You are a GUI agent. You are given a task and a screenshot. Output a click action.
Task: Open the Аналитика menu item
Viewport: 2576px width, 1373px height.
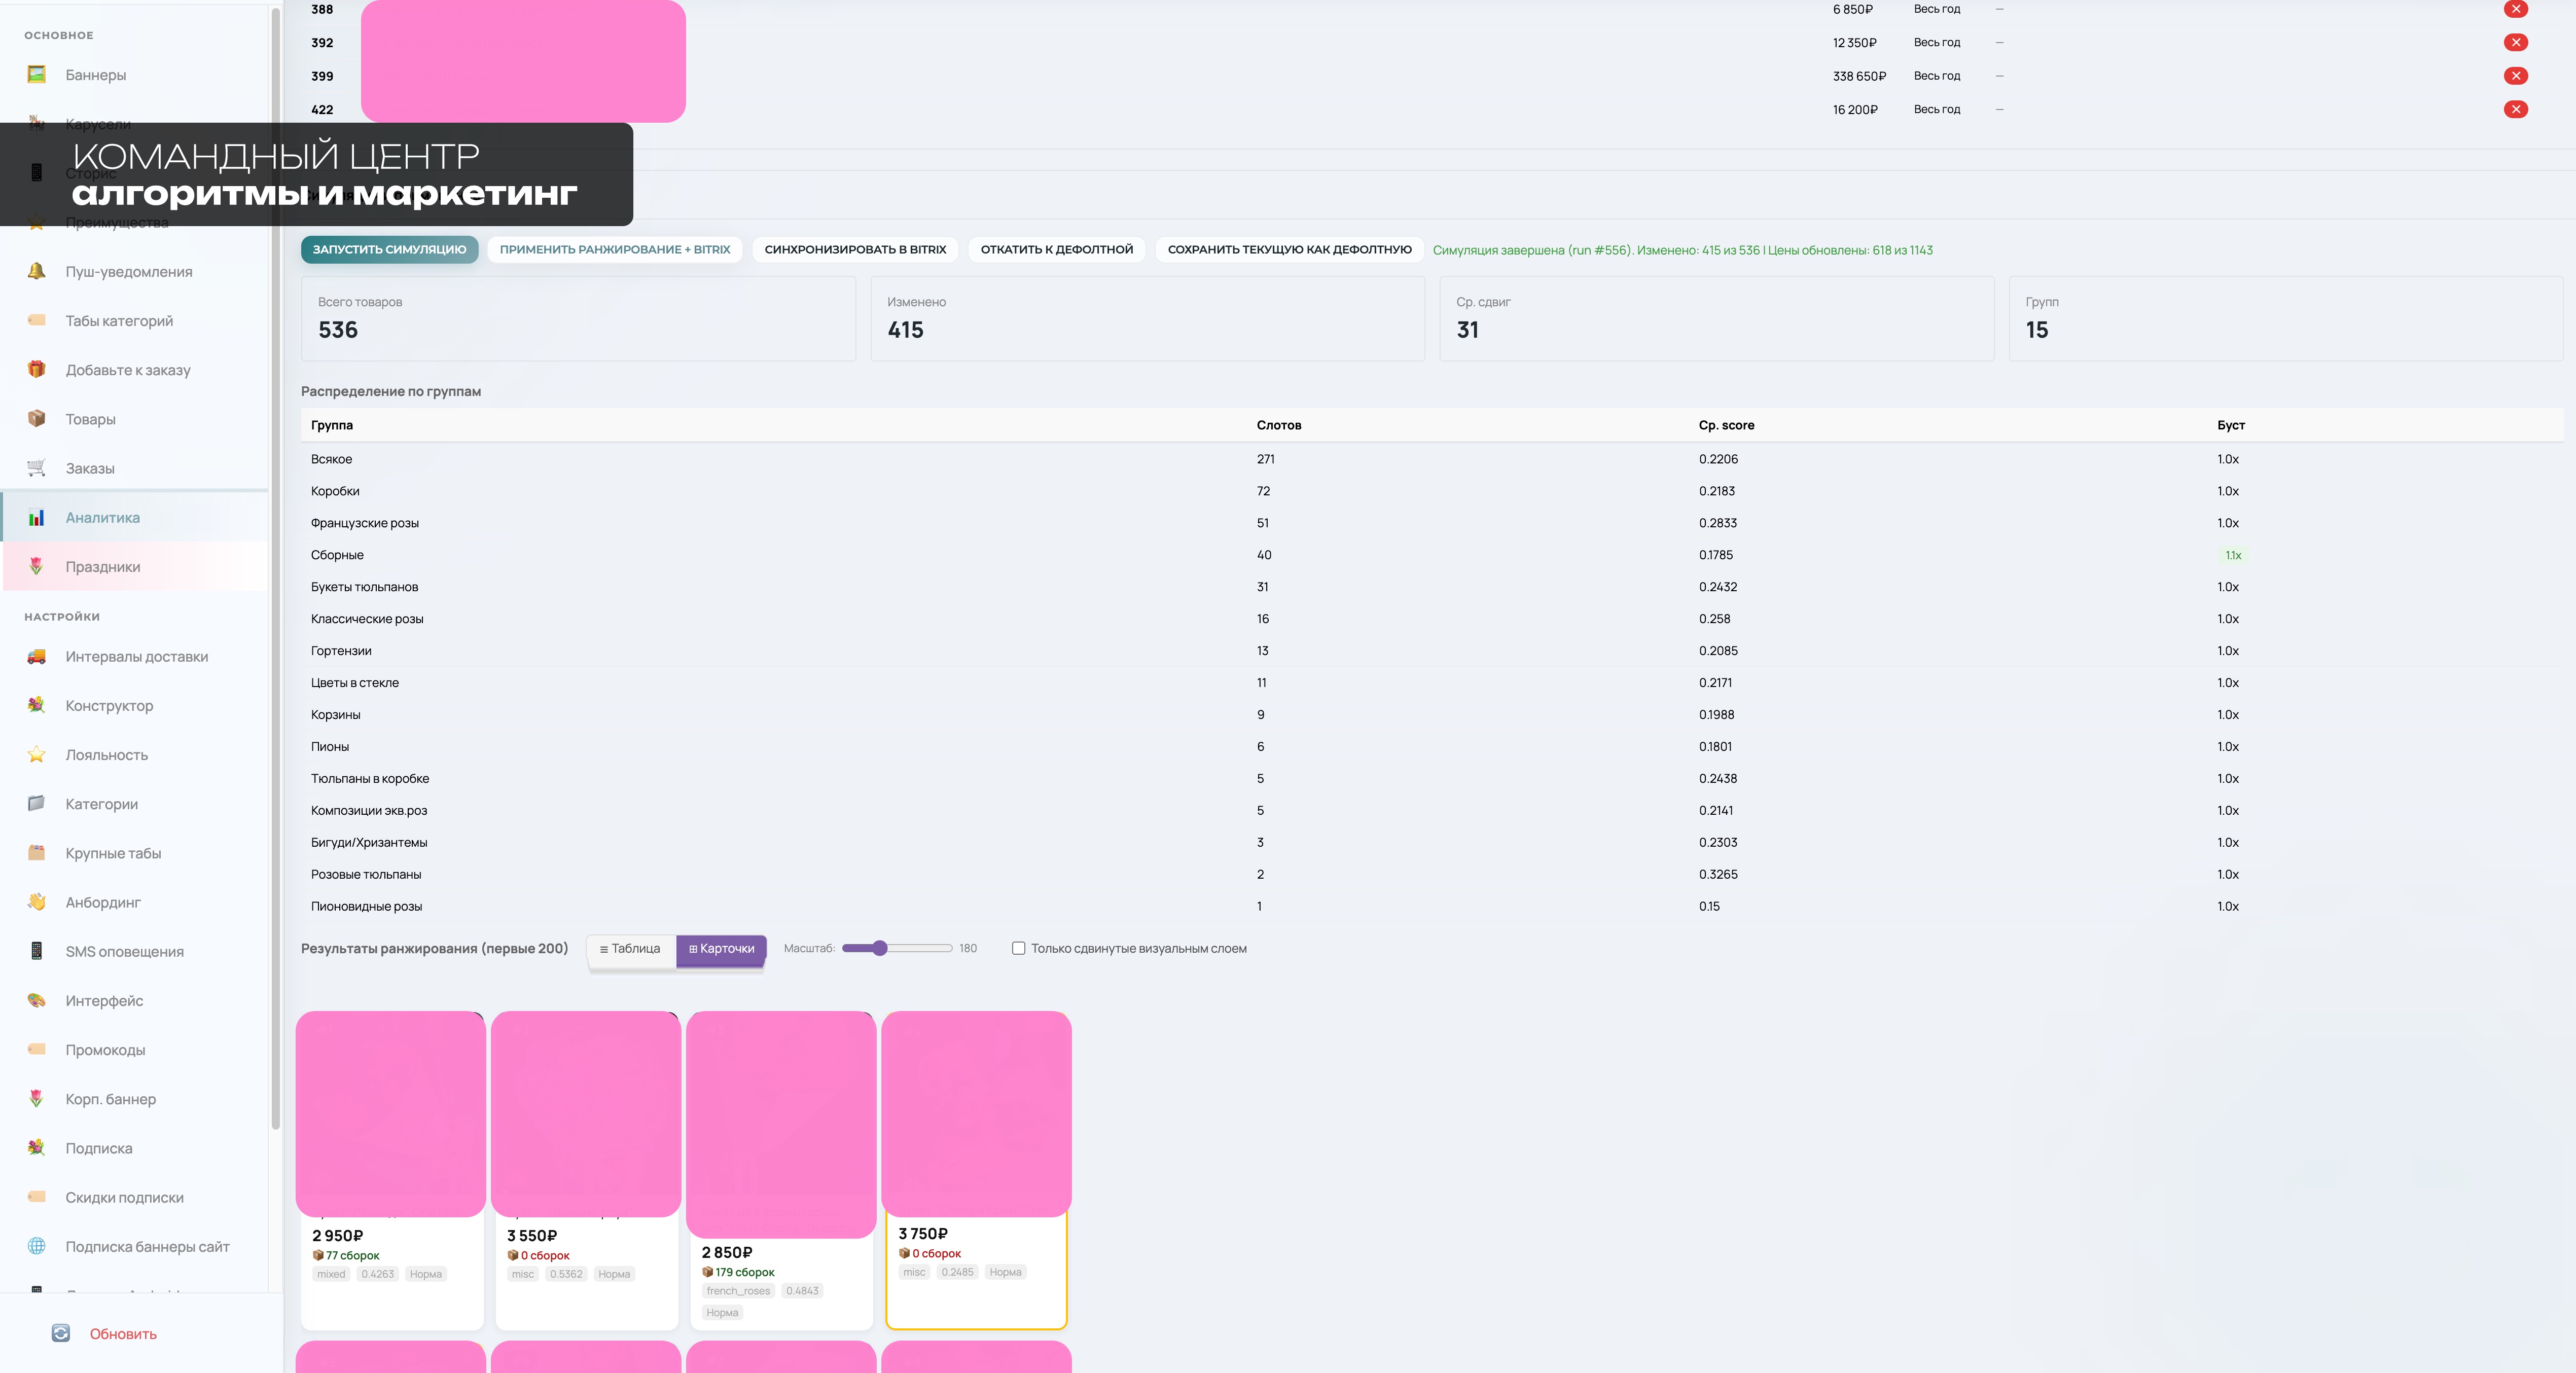pos(103,517)
